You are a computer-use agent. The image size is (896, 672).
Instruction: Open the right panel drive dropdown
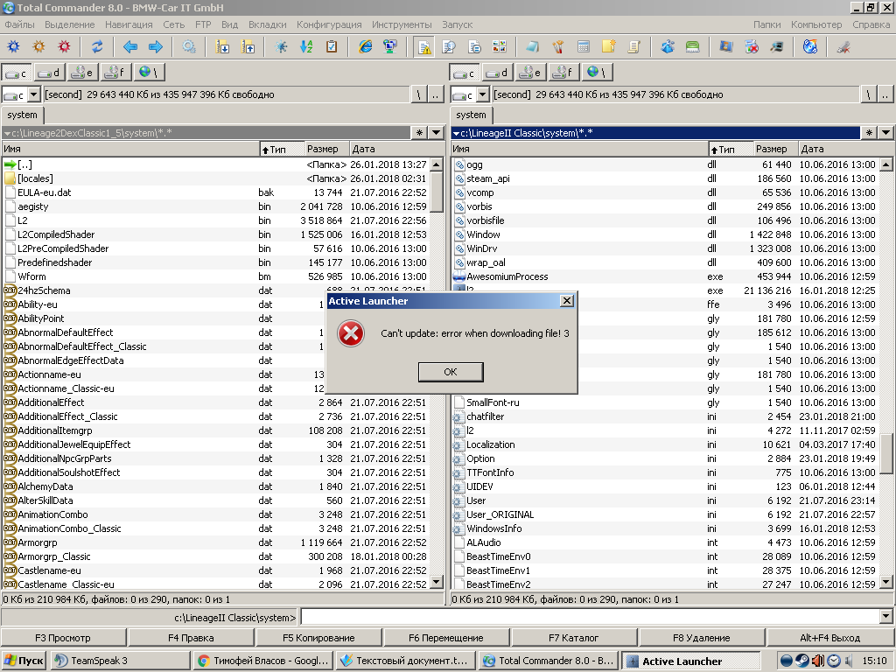coord(483,94)
